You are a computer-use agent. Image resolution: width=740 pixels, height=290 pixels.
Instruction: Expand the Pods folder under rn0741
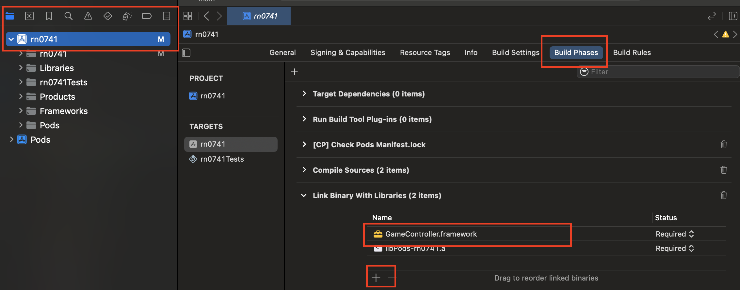(x=21, y=125)
